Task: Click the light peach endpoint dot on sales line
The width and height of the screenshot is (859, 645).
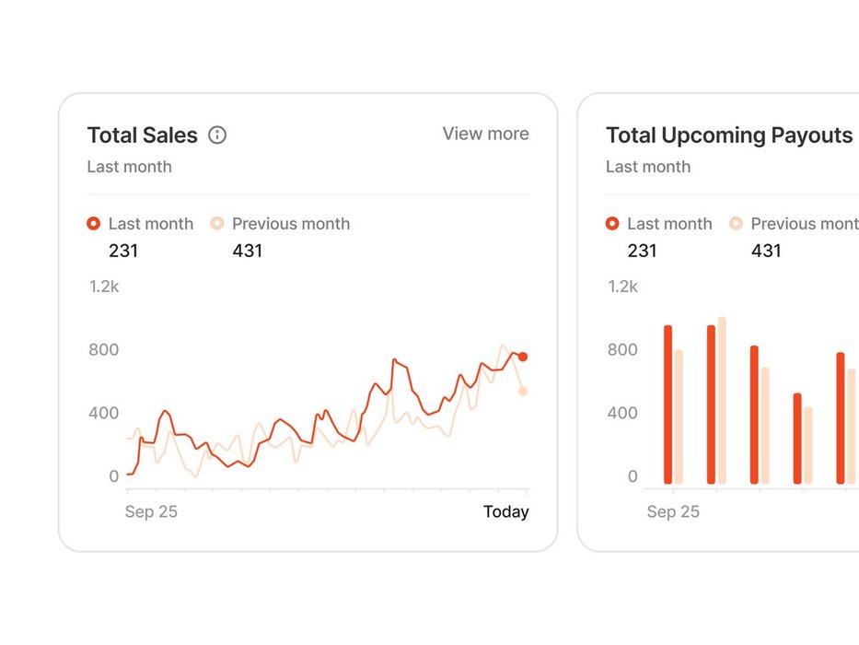Action: coord(523,391)
